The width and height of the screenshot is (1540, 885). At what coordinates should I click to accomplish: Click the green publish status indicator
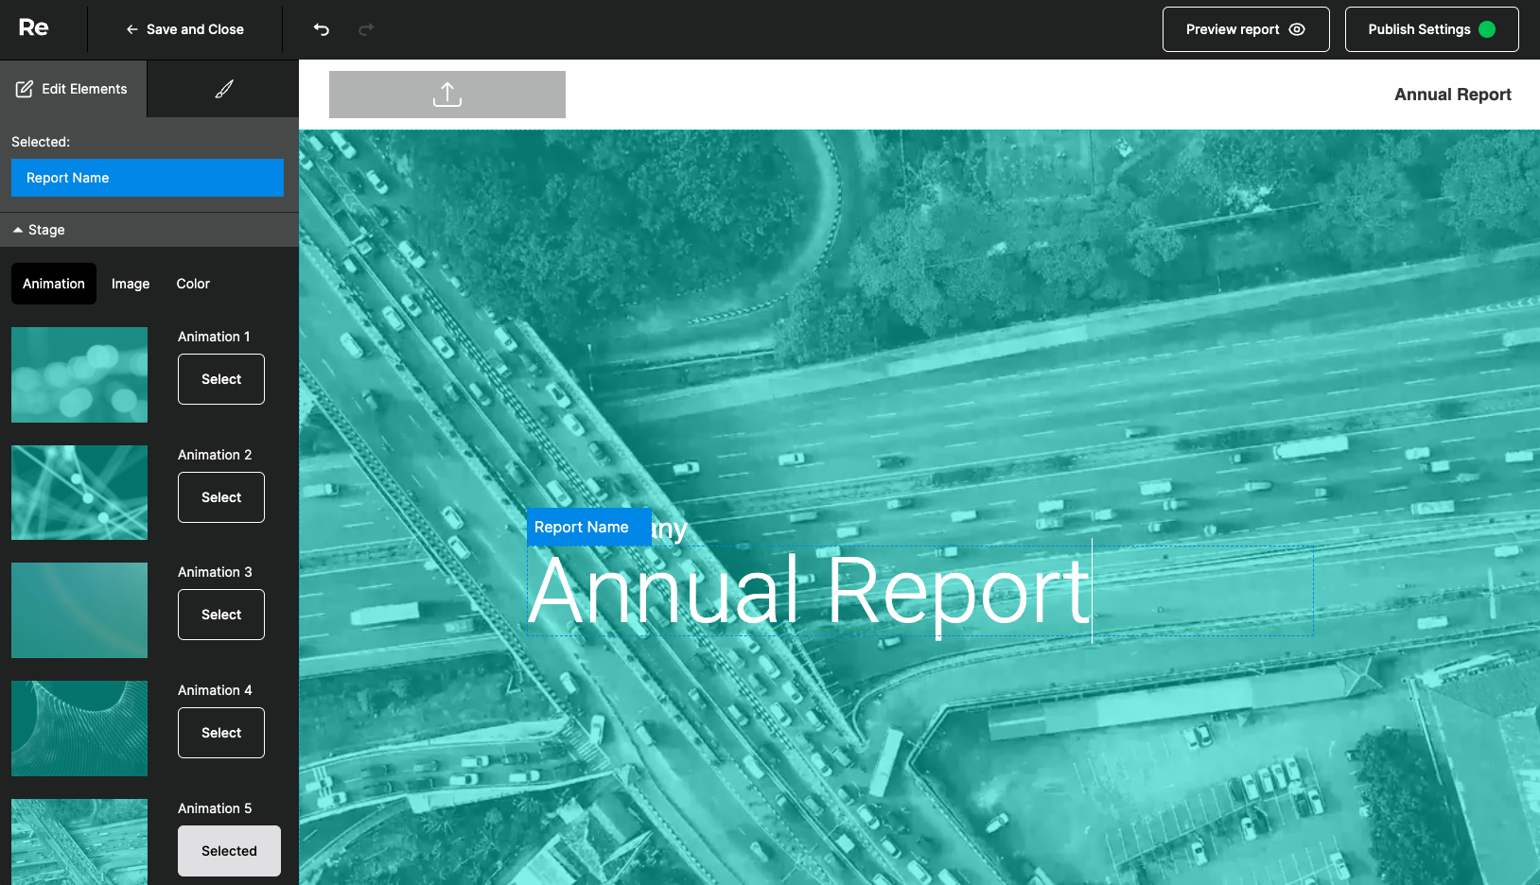(1487, 29)
